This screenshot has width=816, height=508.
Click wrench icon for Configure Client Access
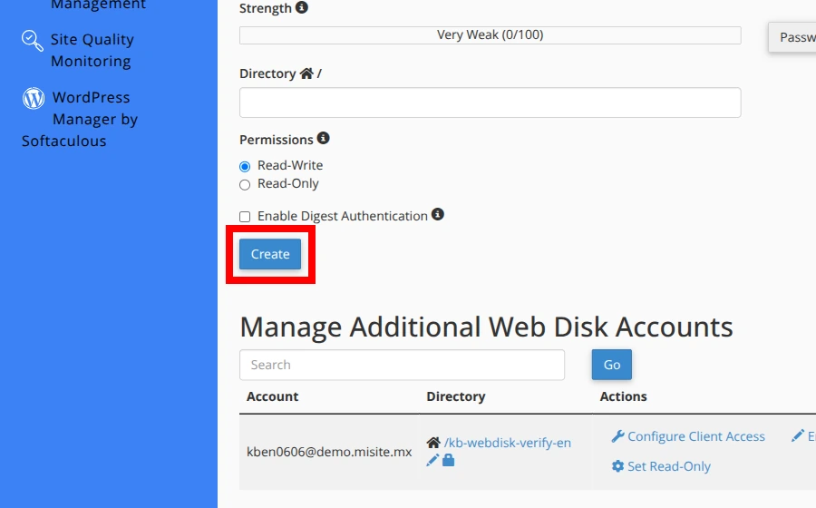(x=617, y=436)
